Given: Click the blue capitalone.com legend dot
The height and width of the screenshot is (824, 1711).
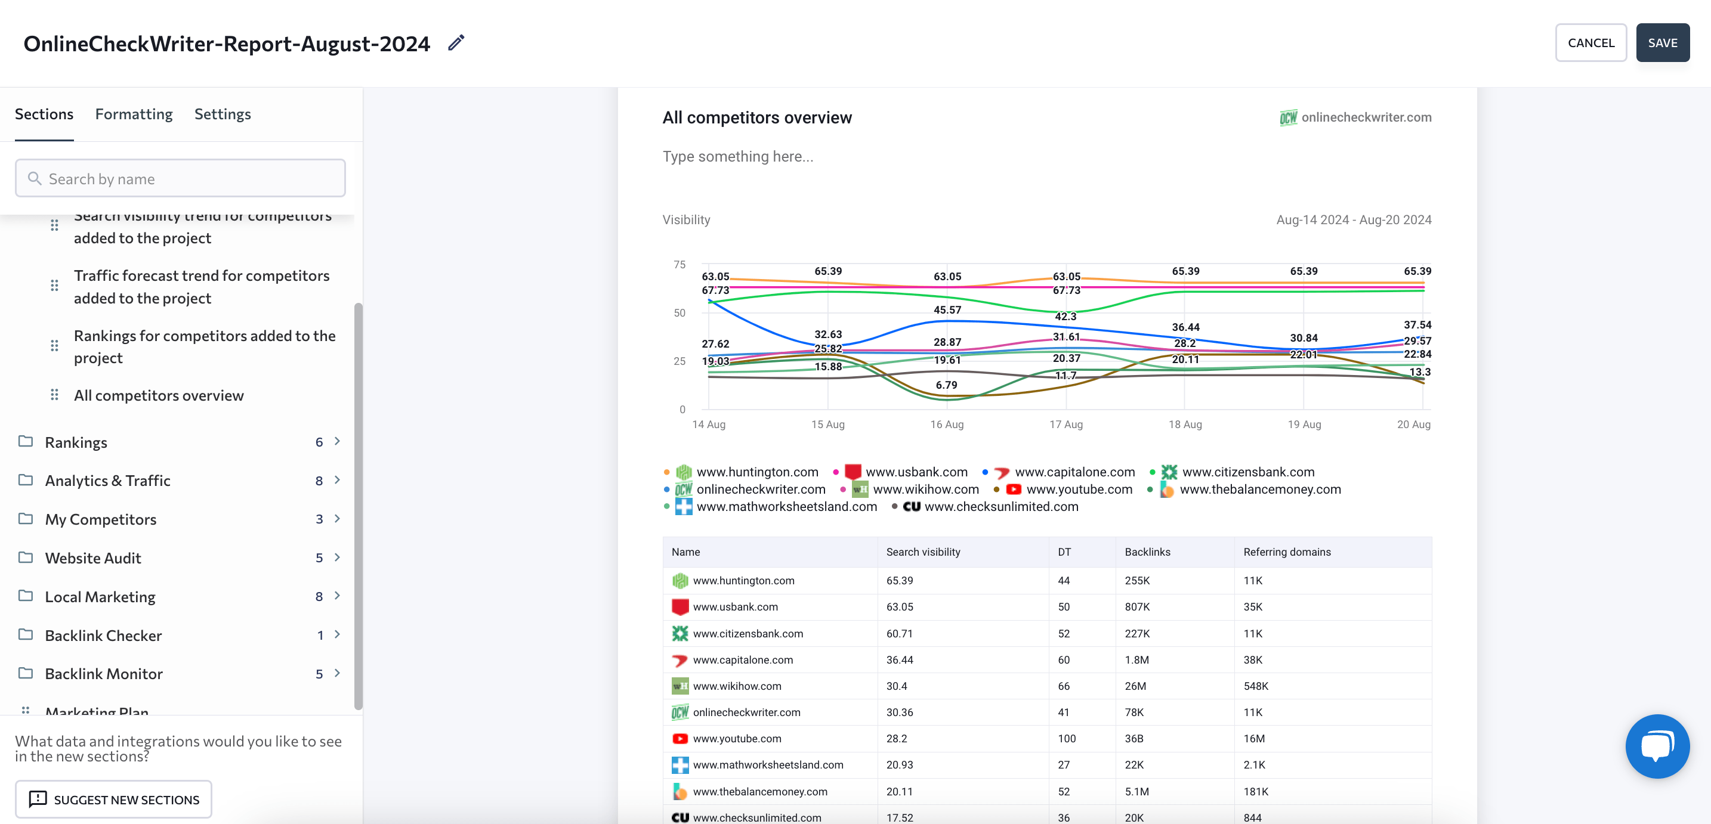Looking at the screenshot, I should [x=985, y=472].
